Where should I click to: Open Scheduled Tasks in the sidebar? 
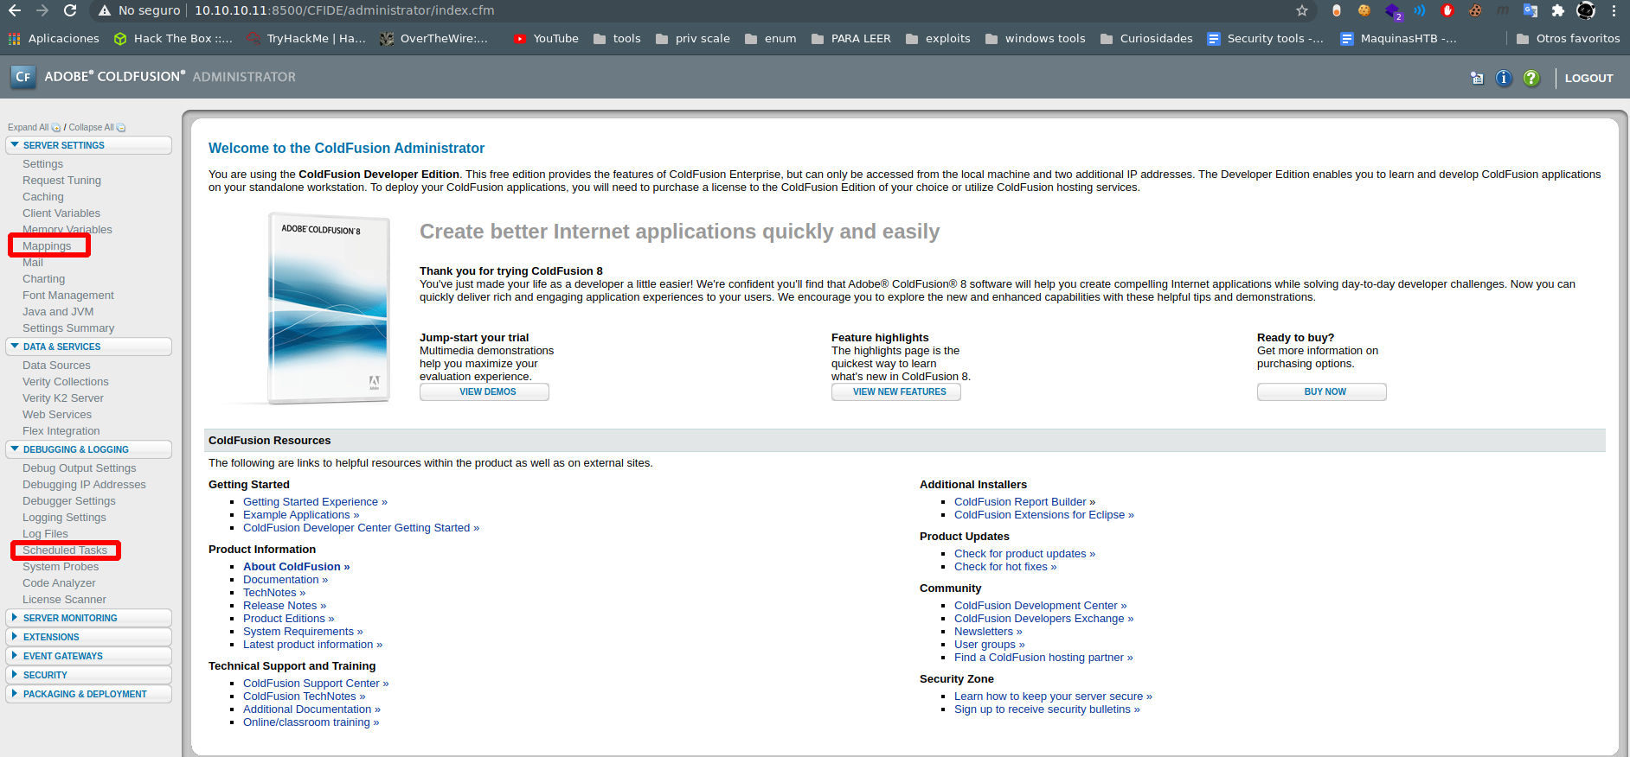pos(65,550)
